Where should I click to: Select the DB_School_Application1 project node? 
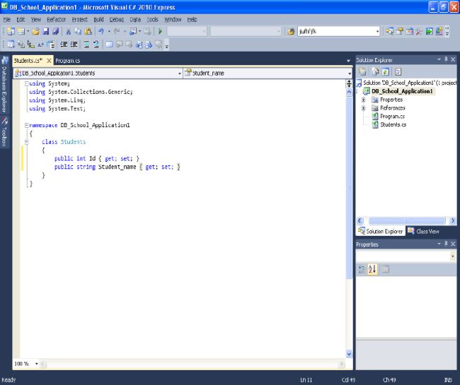402,91
